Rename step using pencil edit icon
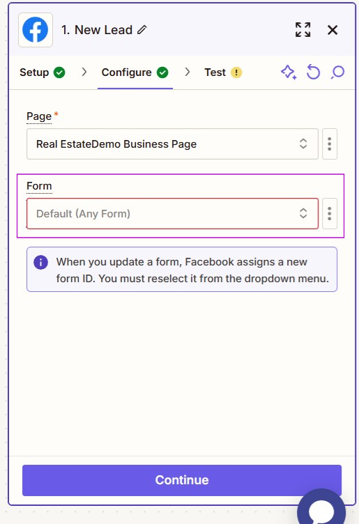The image size is (359, 524). [142, 30]
